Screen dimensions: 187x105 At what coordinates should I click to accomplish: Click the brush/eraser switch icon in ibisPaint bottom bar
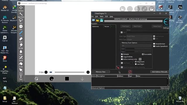pos(36,79)
